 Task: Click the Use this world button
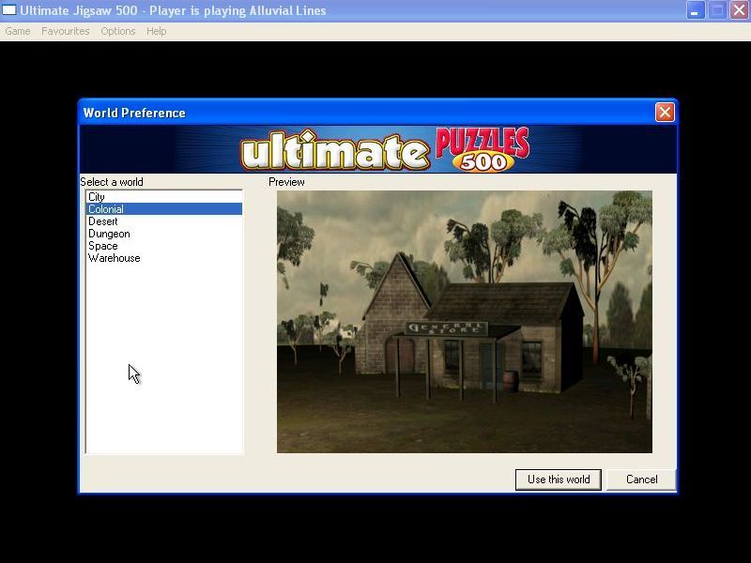click(x=558, y=479)
